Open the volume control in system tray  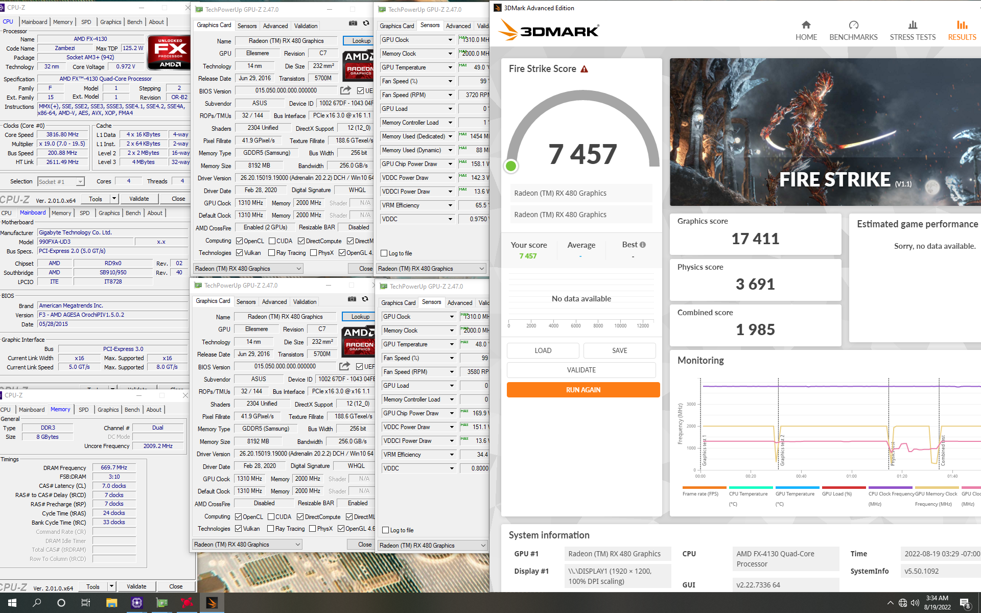pyautogui.click(x=915, y=603)
